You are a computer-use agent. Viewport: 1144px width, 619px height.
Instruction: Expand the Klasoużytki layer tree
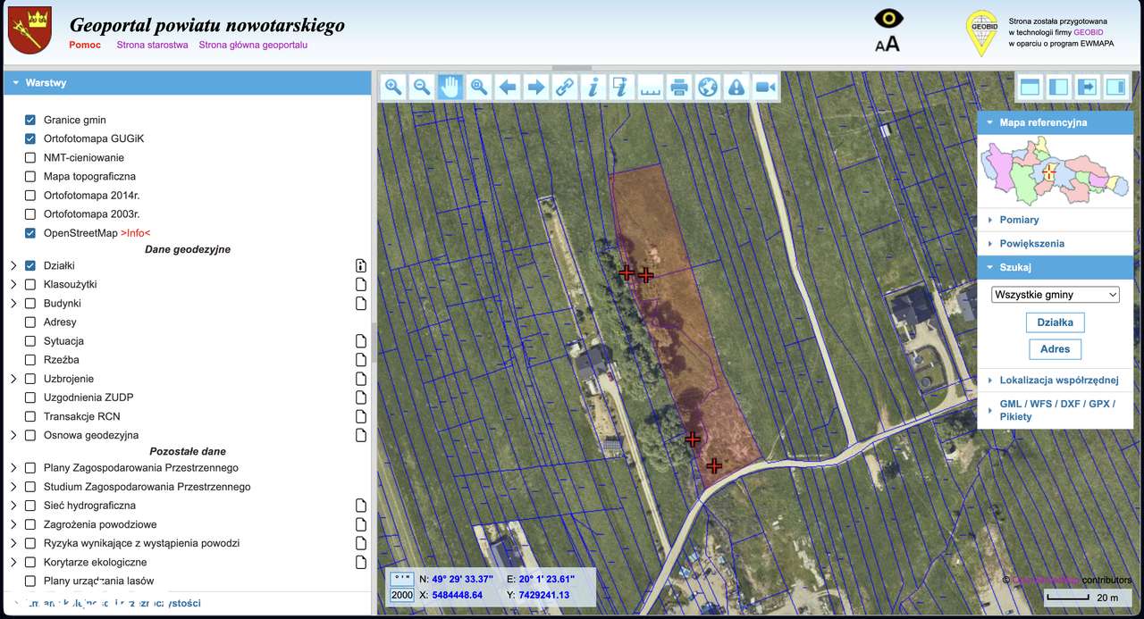click(13, 284)
